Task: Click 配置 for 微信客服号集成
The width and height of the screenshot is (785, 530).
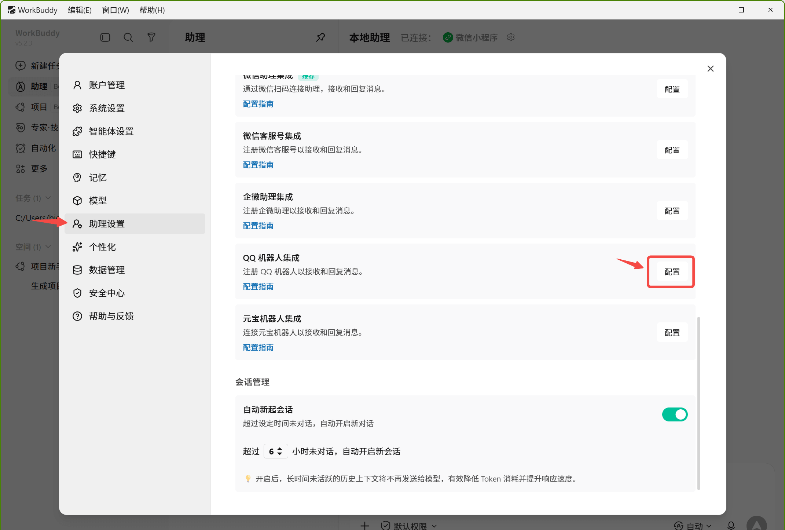Action: click(x=672, y=150)
